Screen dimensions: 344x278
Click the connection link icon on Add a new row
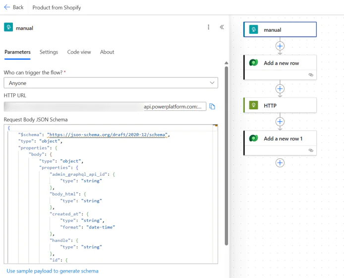click(x=311, y=75)
